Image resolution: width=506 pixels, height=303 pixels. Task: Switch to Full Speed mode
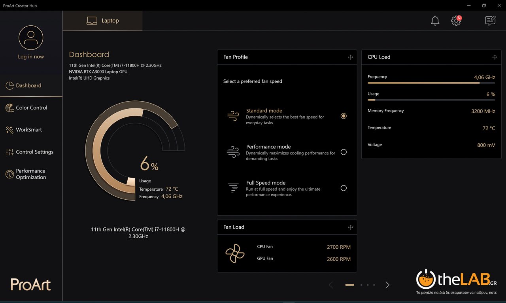[x=344, y=188]
